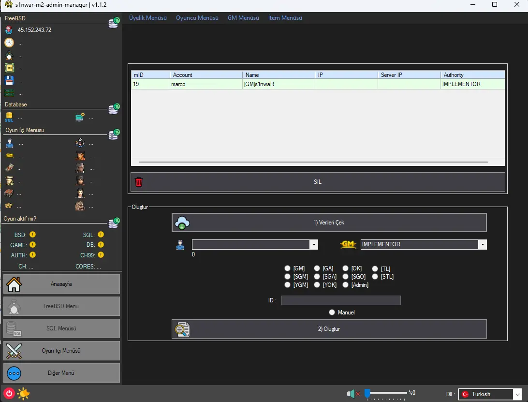Click into the ID text field
Screen dimensions: 528x402
[341, 300]
